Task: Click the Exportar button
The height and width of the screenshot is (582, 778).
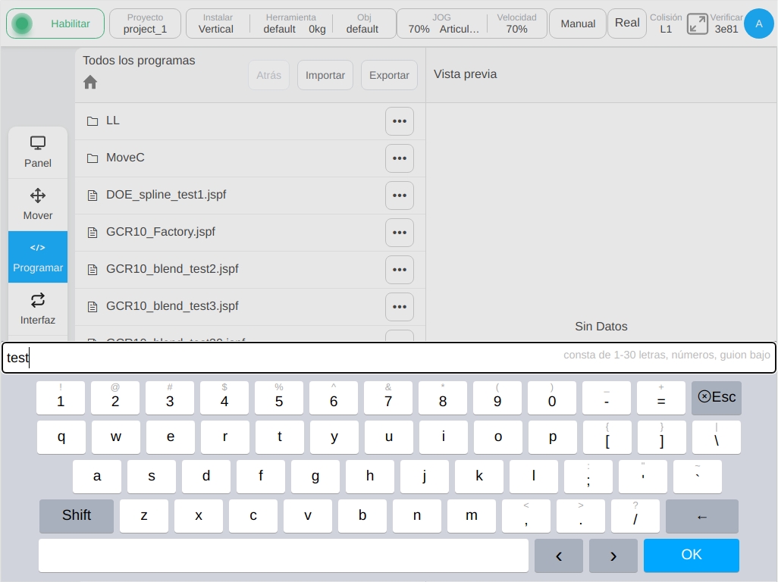Action: tap(389, 75)
